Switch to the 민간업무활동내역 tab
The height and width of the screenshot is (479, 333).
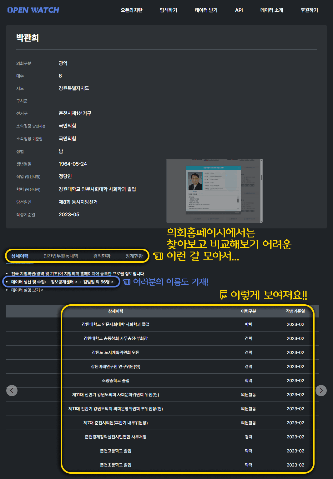(61, 256)
